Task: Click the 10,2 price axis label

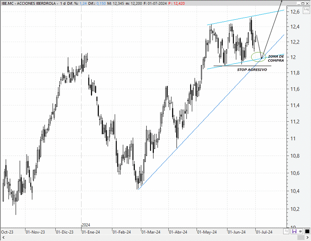Action: click(295, 209)
